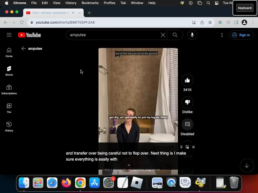Go to next Short with down arrow
The height and width of the screenshot is (193, 258).
(x=247, y=166)
